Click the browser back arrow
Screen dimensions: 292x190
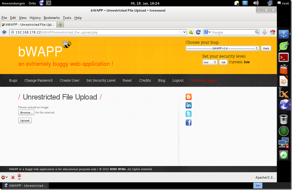coord(4,32)
